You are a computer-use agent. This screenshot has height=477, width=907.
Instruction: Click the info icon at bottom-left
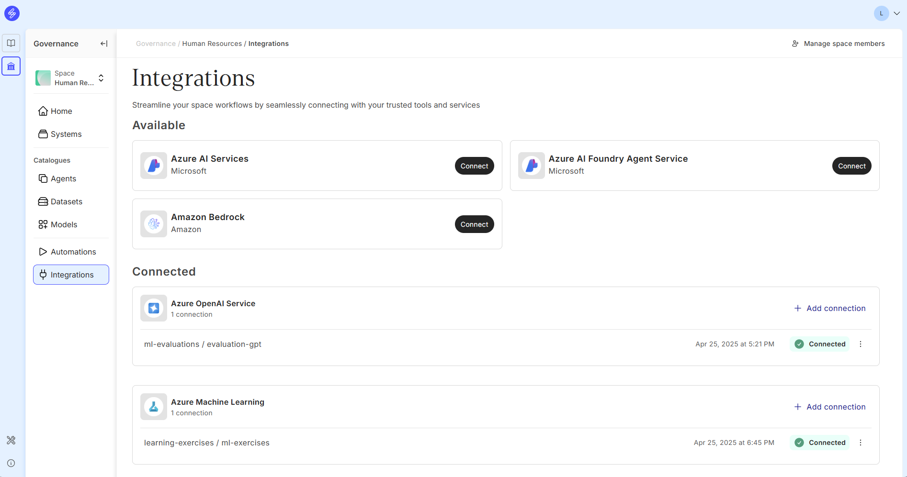(x=11, y=463)
